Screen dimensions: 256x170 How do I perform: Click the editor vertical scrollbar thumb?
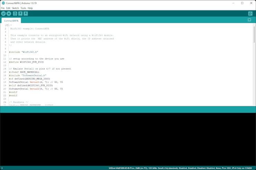tap(254, 34)
